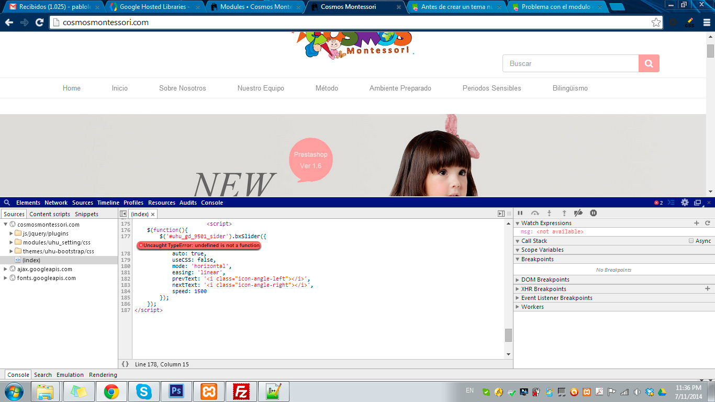Switch to Content scripts tab

click(50, 214)
